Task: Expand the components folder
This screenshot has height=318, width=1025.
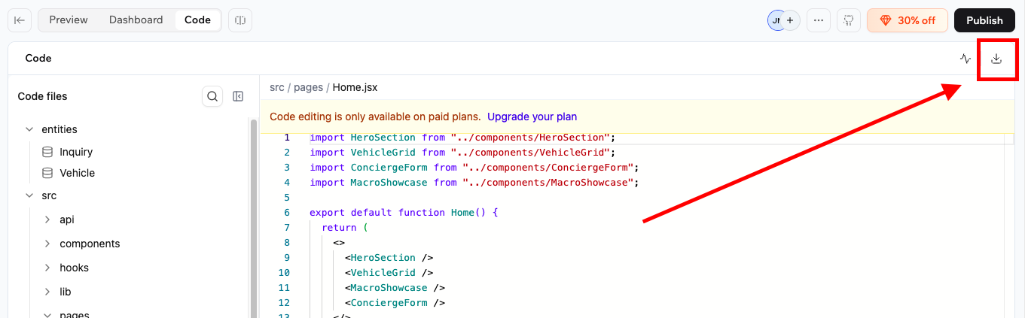Action: [x=47, y=244]
